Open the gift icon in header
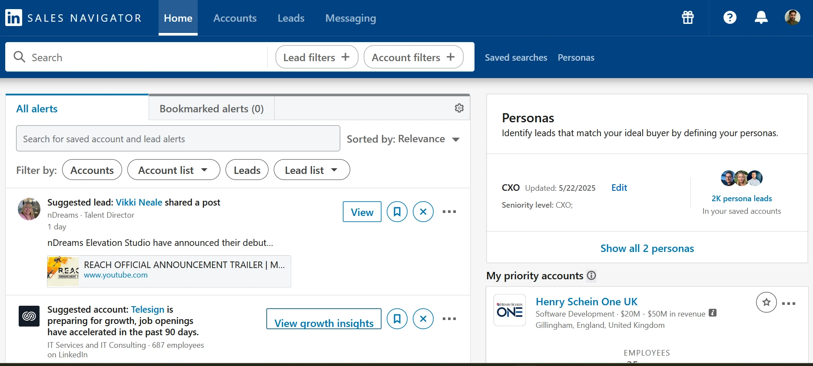 [688, 18]
